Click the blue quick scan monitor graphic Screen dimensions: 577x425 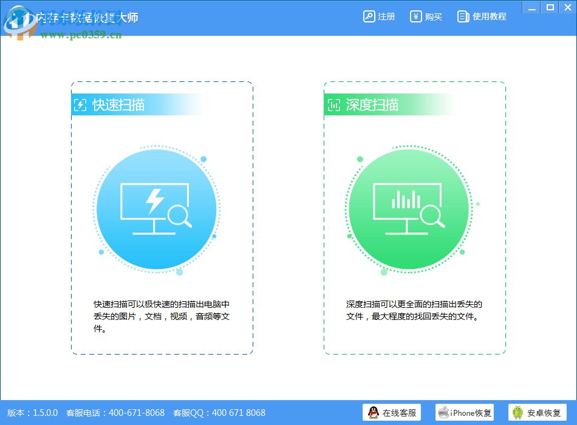[x=156, y=208]
